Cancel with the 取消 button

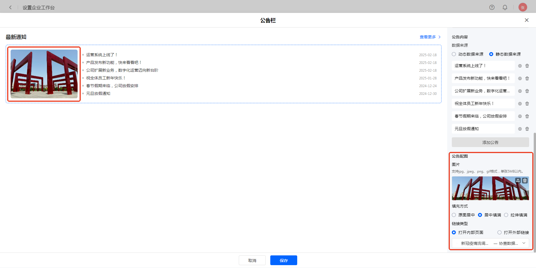pyautogui.click(x=252, y=260)
